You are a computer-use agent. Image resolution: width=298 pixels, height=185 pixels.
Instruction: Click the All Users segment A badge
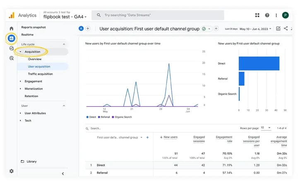[81, 29]
